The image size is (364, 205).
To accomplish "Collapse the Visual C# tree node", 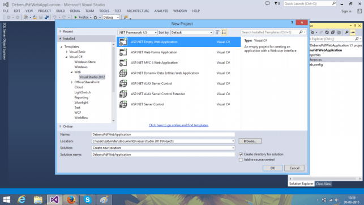I will [x=67, y=57].
